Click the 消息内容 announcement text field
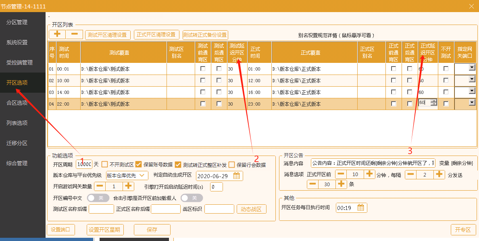This screenshot has width=479, height=241. coord(373,163)
